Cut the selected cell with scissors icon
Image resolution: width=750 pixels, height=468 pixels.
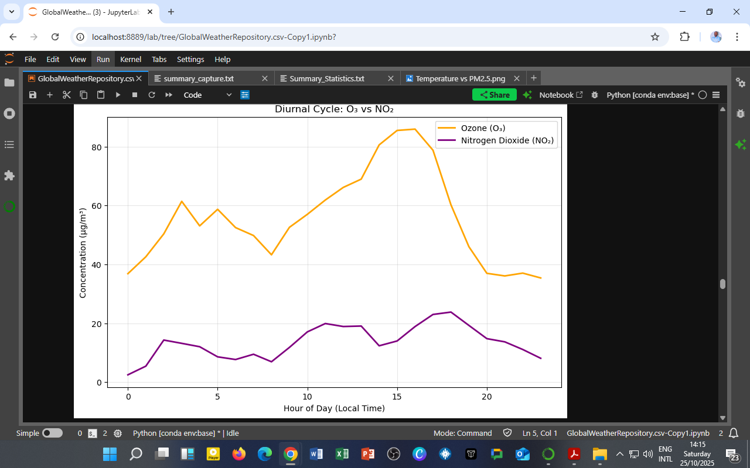(67, 95)
